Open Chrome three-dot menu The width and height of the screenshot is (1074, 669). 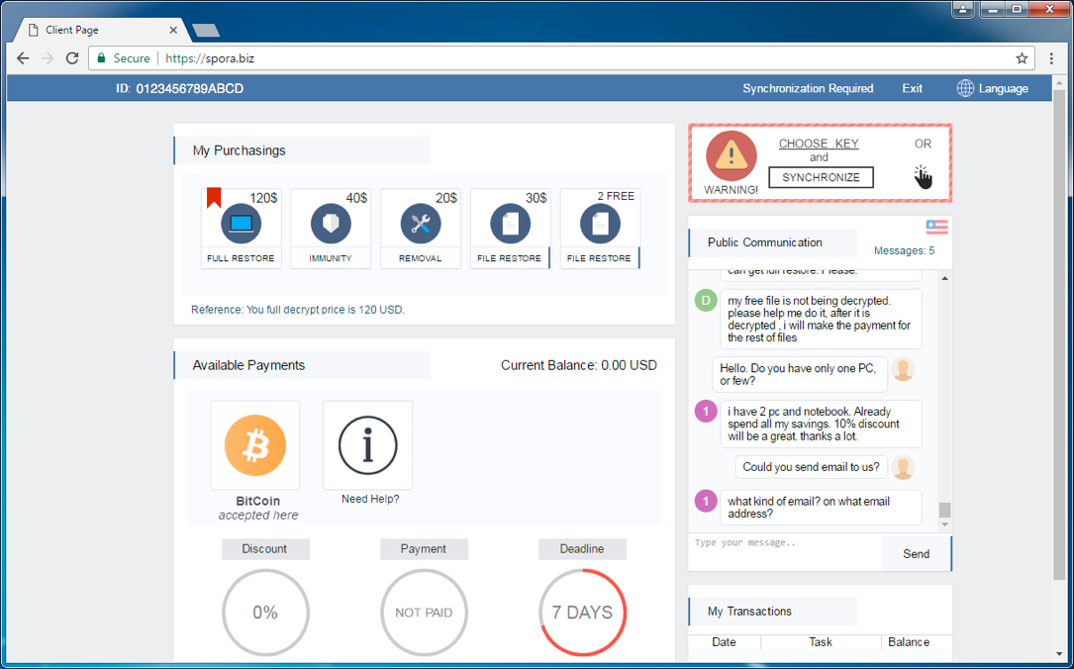point(1051,58)
